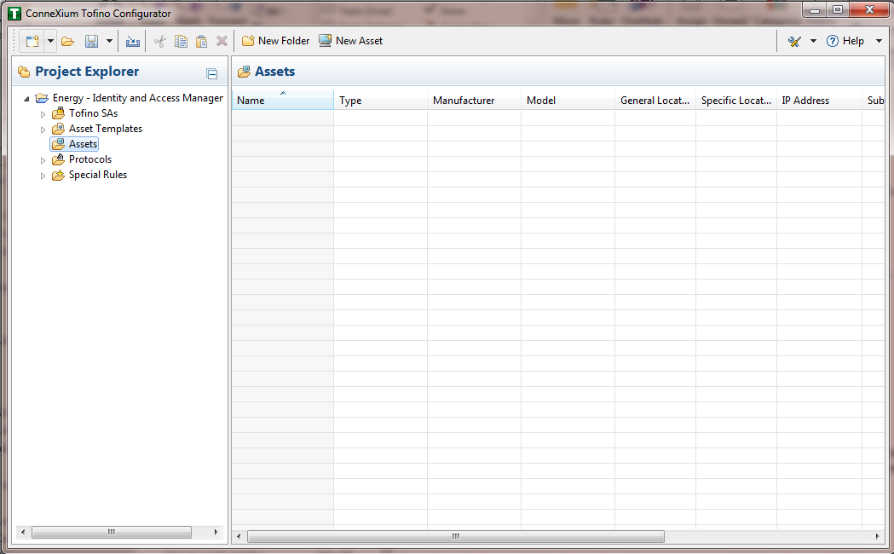Open the Help dropdown arrow
This screenshot has height=554, width=894.
[x=879, y=41]
